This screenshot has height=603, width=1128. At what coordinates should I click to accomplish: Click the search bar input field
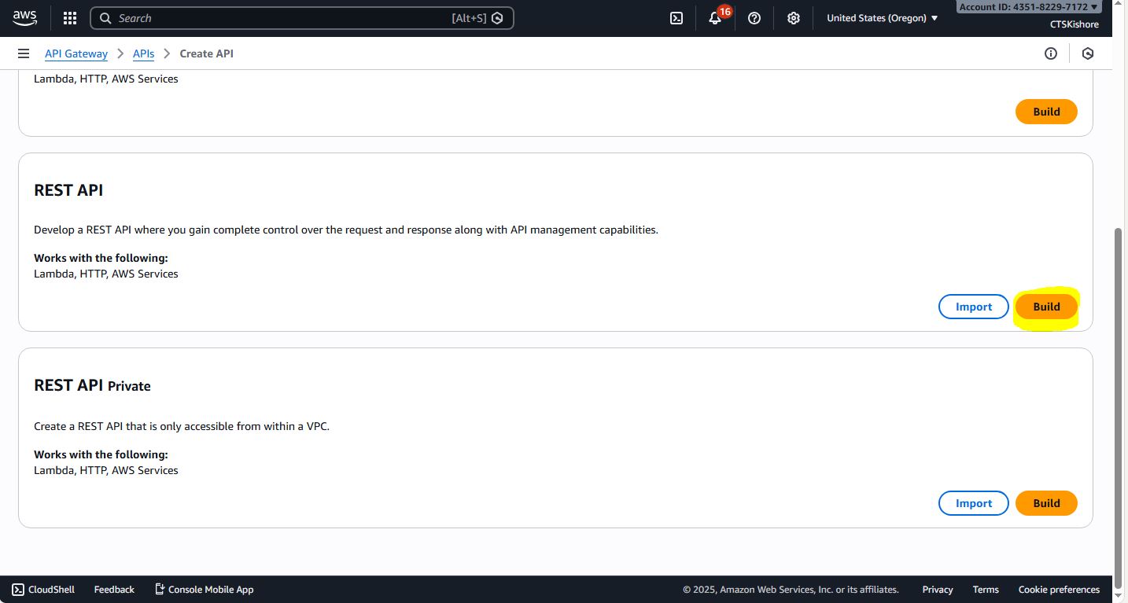pyautogui.click(x=283, y=18)
